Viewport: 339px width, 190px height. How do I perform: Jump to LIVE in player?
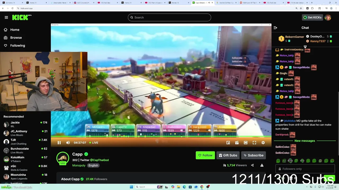94,143
